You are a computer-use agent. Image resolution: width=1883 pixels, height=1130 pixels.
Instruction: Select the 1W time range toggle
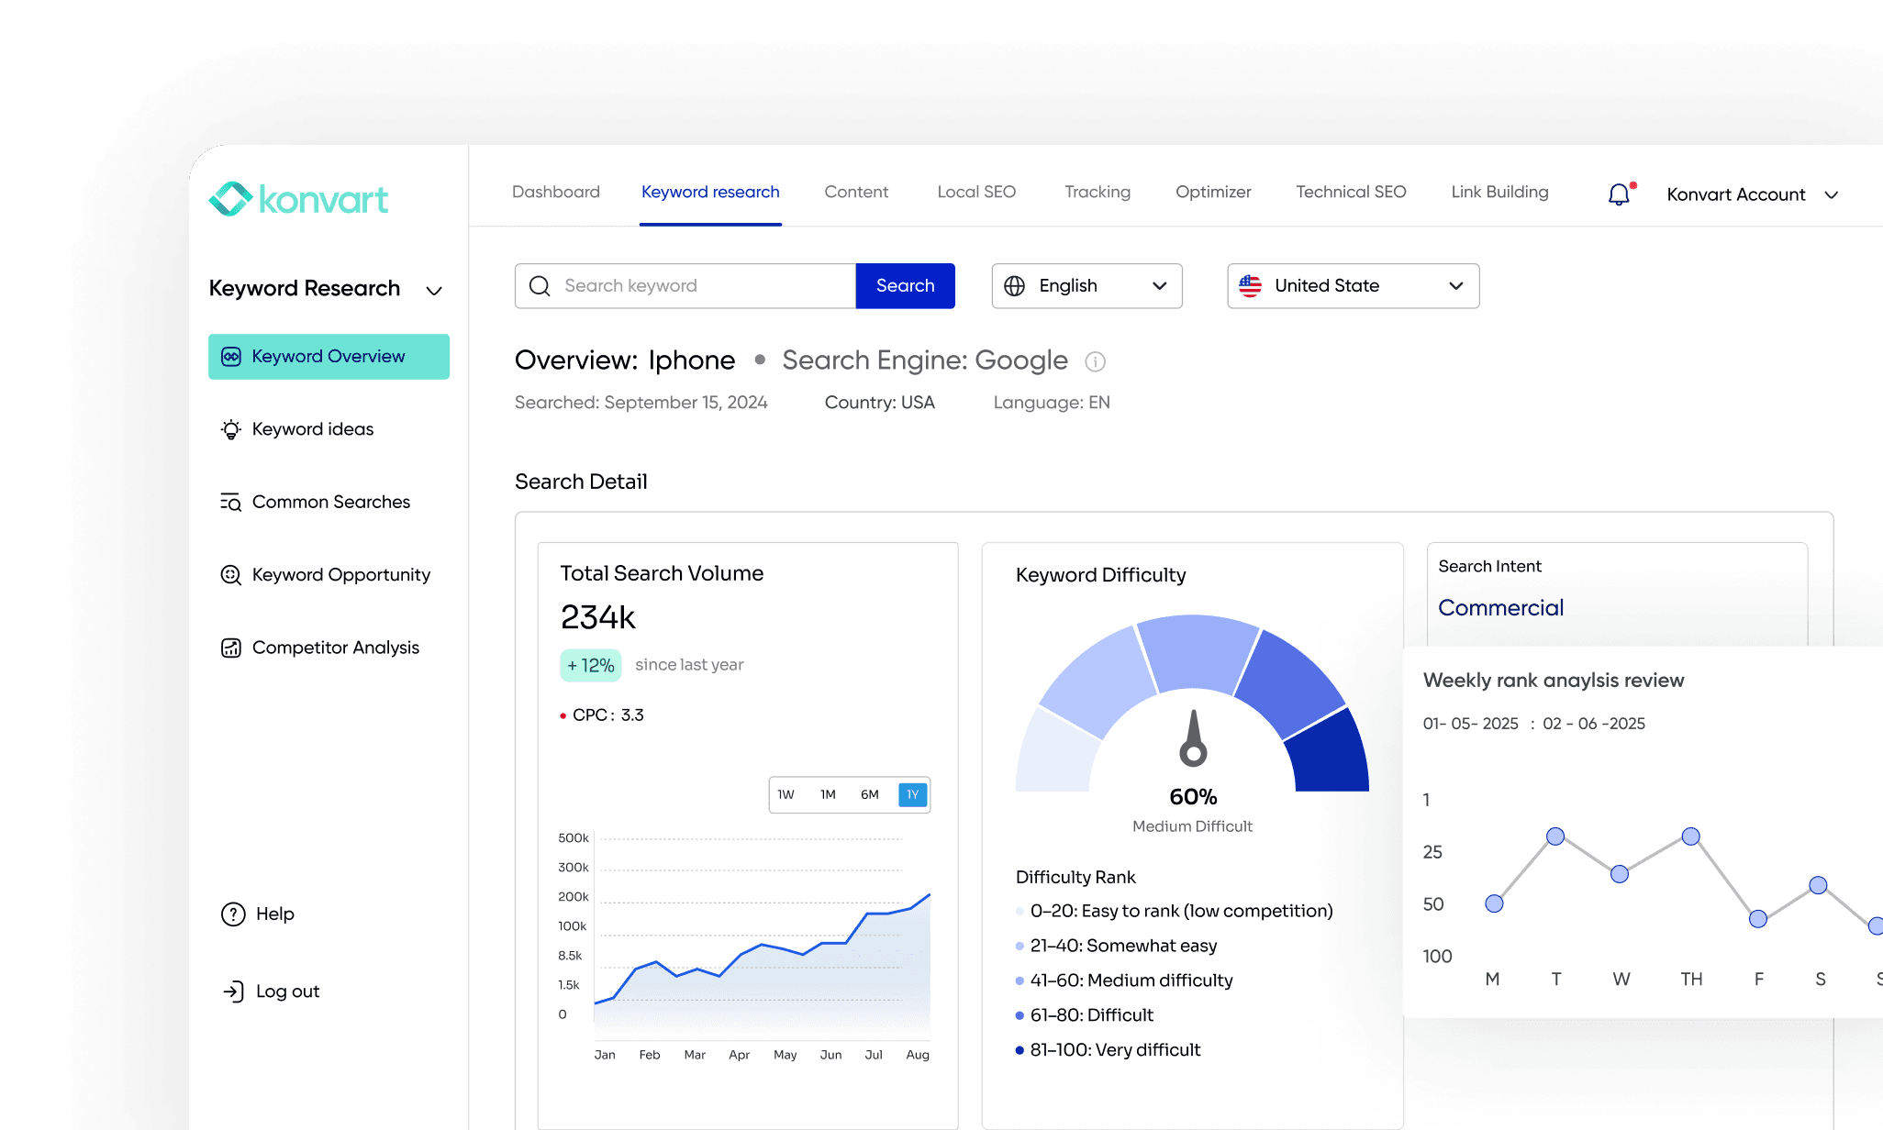(786, 795)
